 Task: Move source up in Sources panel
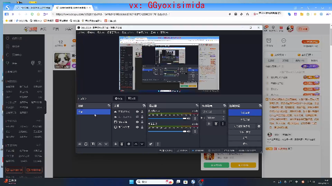click(x=136, y=144)
